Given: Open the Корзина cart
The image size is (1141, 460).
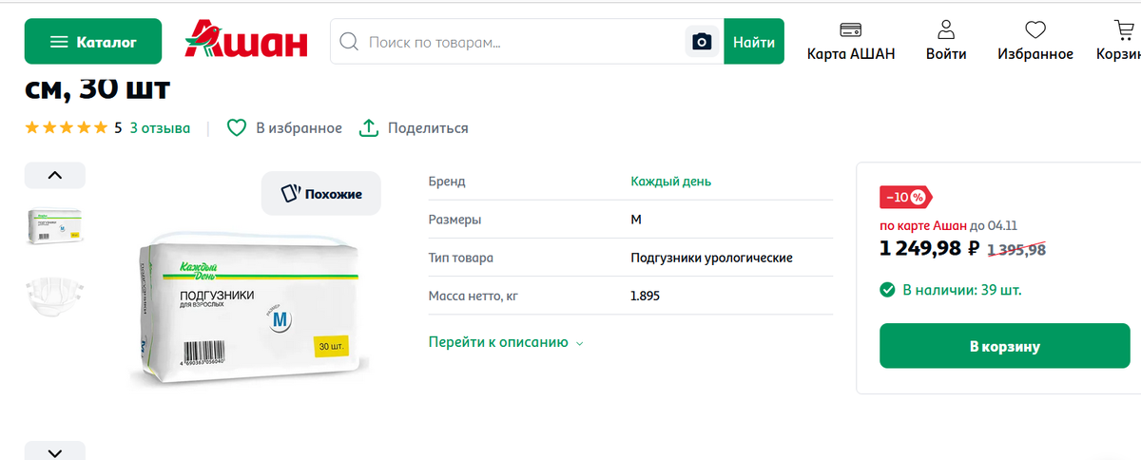Looking at the screenshot, I should [1120, 42].
